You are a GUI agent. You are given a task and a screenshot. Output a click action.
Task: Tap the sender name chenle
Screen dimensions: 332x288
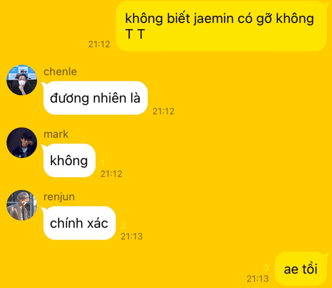tap(60, 72)
